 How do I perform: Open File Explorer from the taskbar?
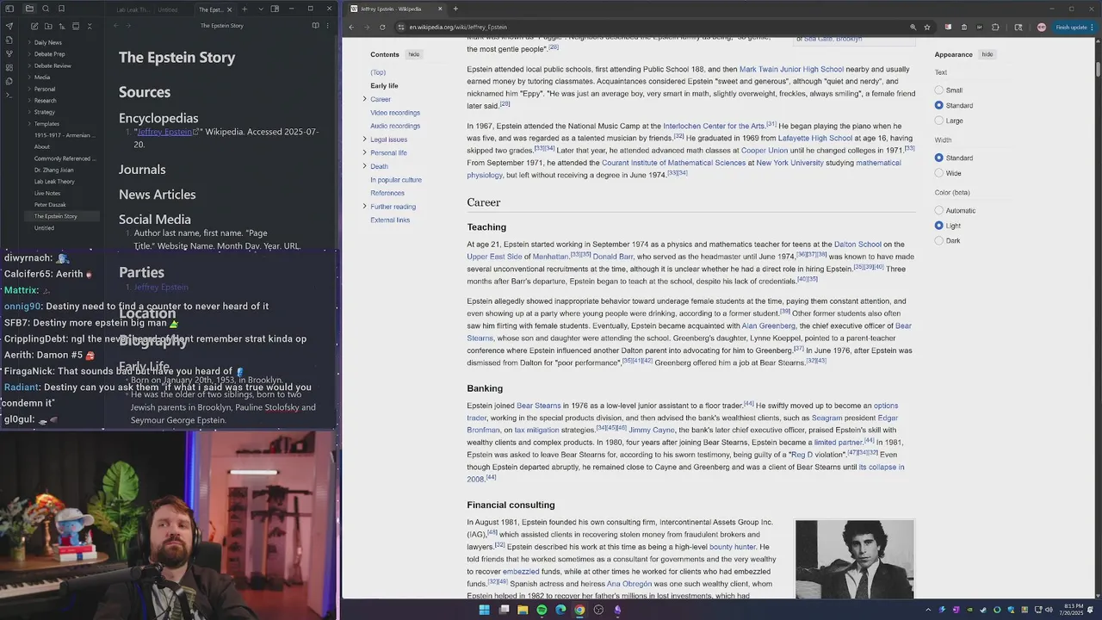click(523, 610)
